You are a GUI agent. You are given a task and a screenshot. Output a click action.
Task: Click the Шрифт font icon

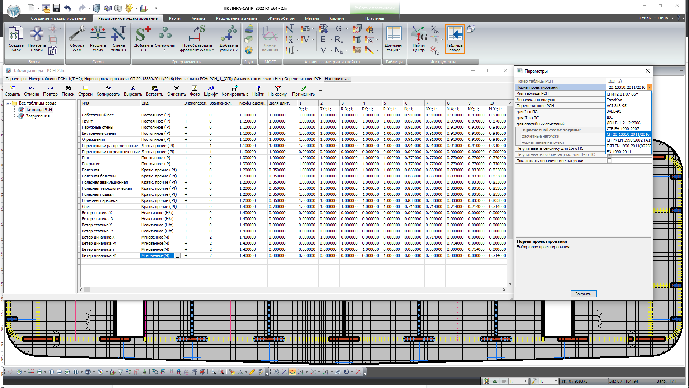coord(211,88)
